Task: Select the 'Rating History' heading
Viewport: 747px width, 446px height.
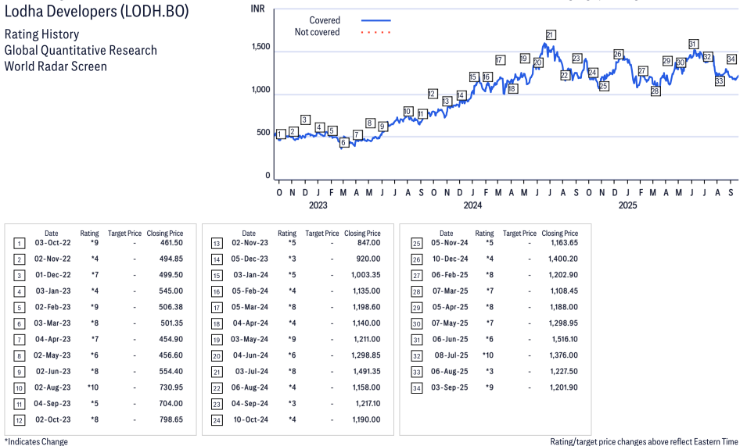Action: click(x=42, y=34)
